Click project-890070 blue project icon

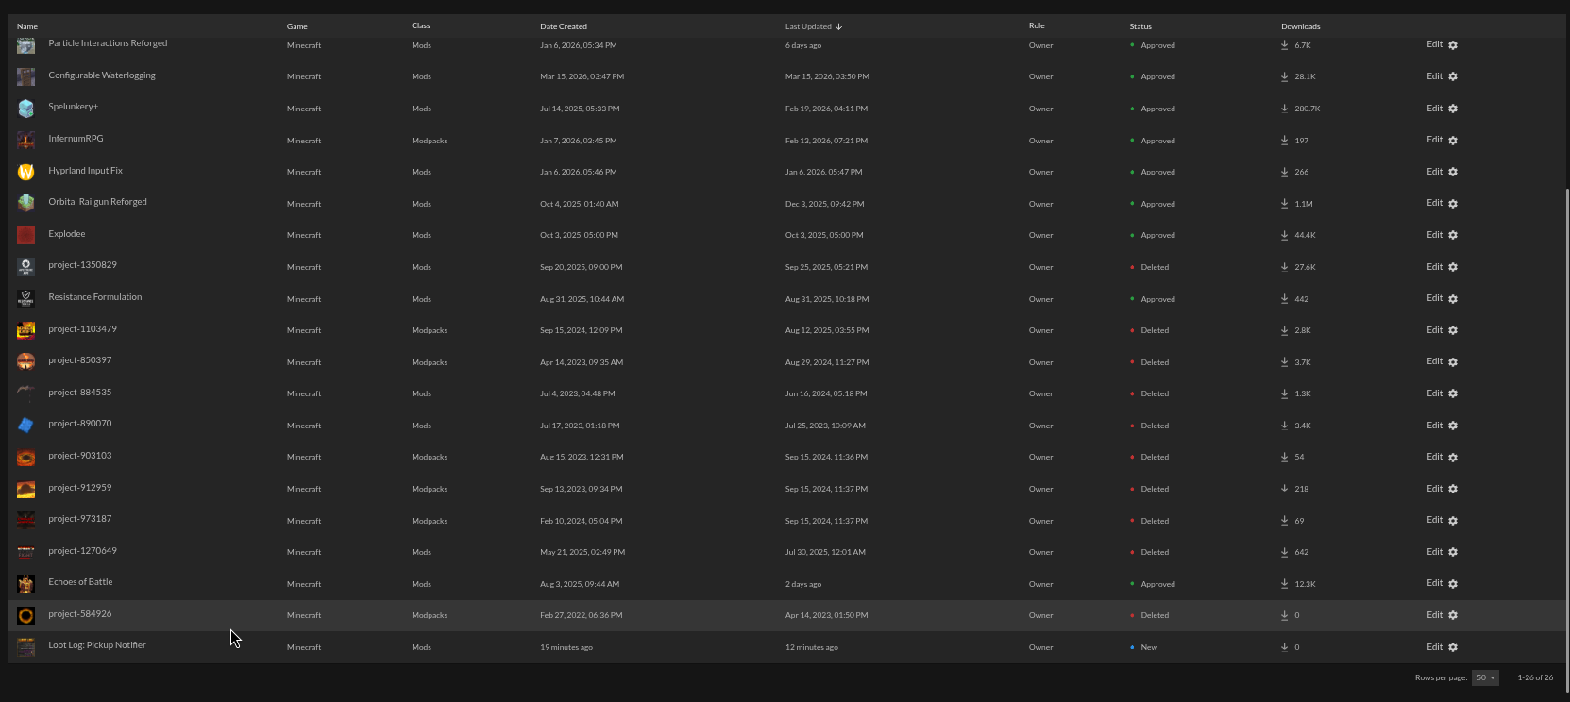click(x=25, y=426)
